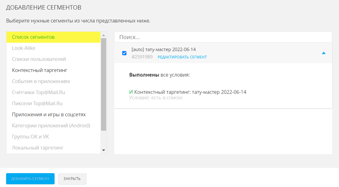Select Списки пользователей in the list
Screen dimensions: 339x187
click(x=39, y=59)
